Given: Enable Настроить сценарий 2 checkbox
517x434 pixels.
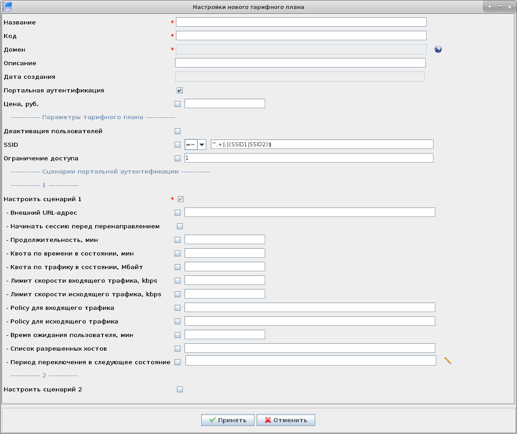Looking at the screenshot, I should click(180, 389).
